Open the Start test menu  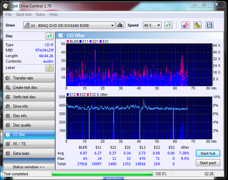[24, 14]
